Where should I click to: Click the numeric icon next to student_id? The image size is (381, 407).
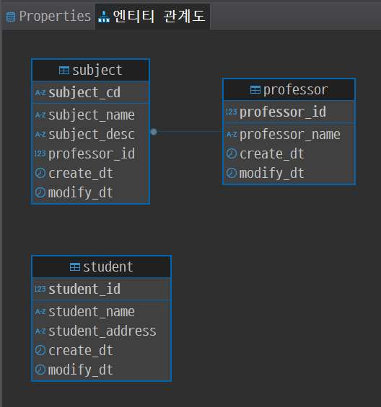40,289
